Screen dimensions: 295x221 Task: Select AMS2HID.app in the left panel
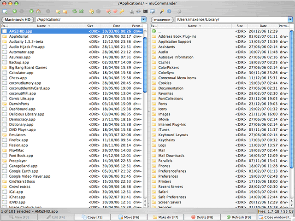pyautogui.click(x=72, y=31)
